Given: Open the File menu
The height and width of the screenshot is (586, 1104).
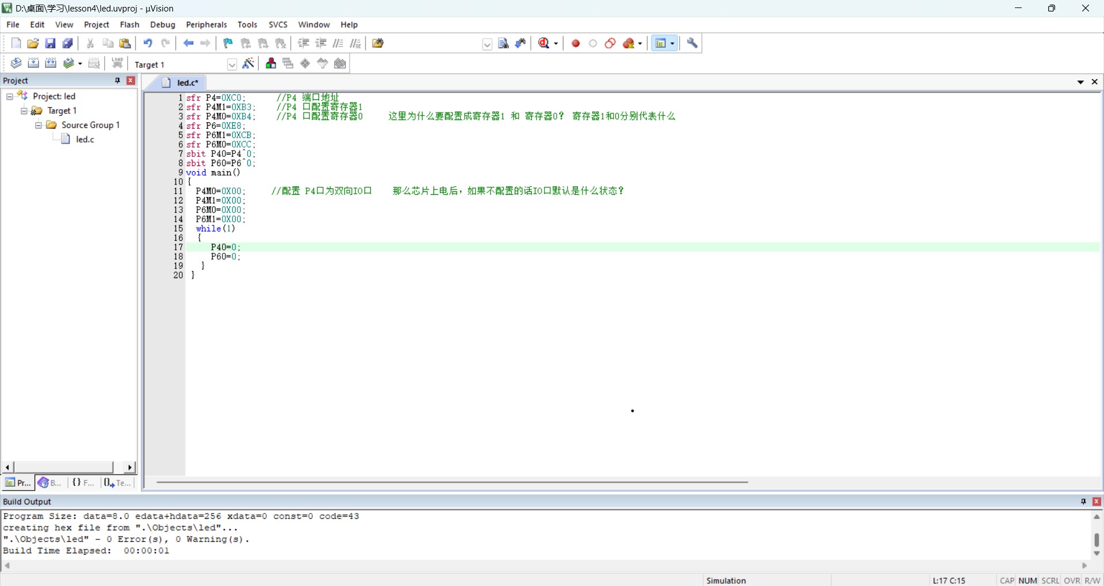Looking at the screenshot, I should (13, 25).
